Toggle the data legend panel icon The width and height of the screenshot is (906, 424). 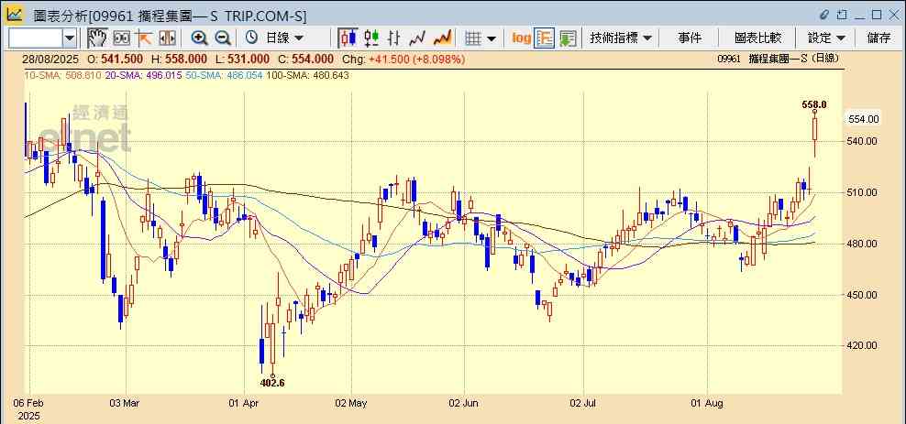[545, 38]
